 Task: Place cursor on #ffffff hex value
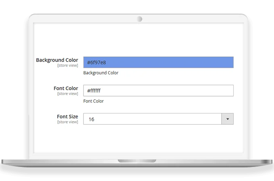point(94,90)
